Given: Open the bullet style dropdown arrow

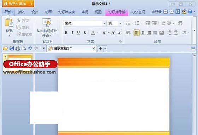Looking at the screenshot, I should pos(133,23).
